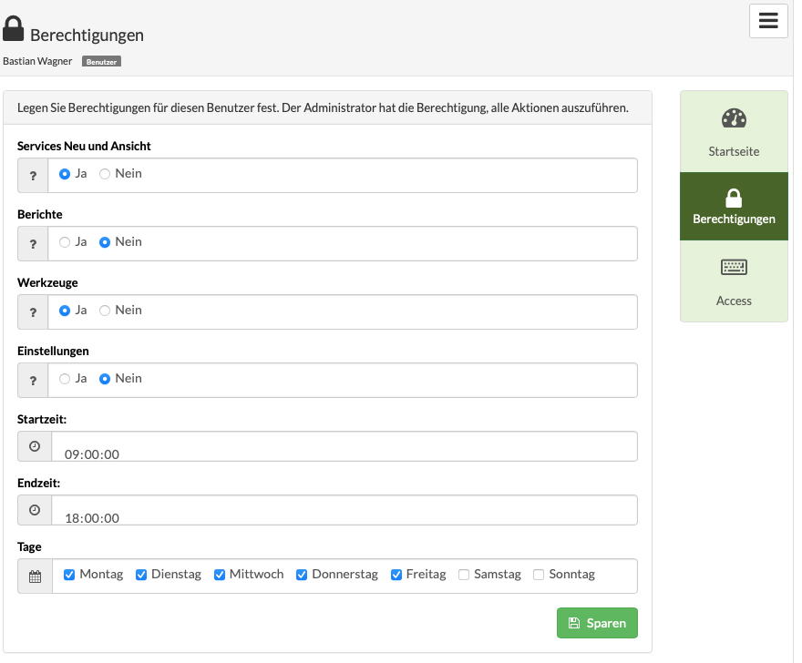Click the clock icon next to Startzeit
This screenshot has height=663, width=802.
pyautogui.click(x=35, y=446)
